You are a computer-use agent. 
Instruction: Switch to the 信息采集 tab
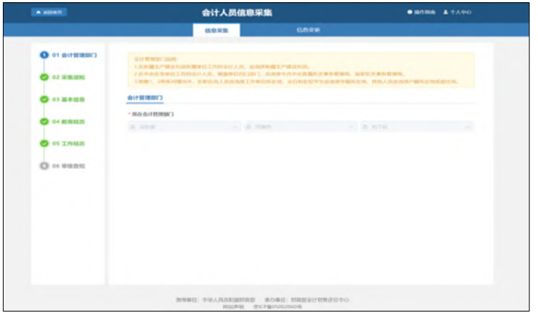(217, 30)
